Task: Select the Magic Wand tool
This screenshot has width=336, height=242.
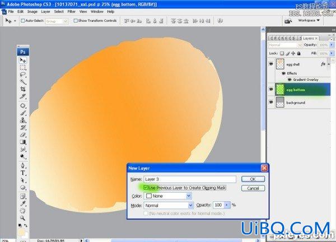Action: coord(23,82)
